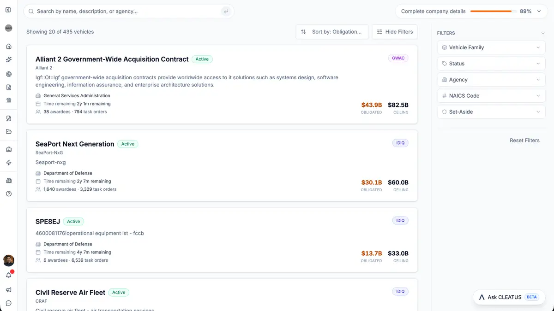554x311 pixels.
Task: Expand the Status filter
Action: tap(491, 64)
